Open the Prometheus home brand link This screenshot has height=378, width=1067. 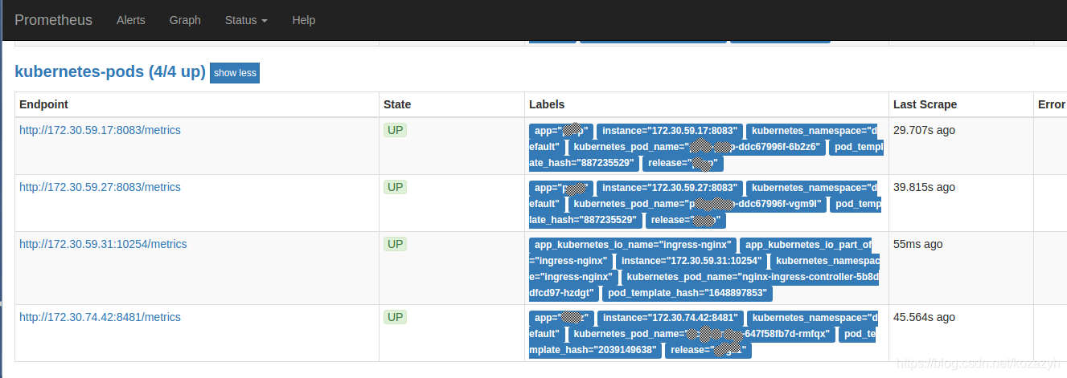53,20
